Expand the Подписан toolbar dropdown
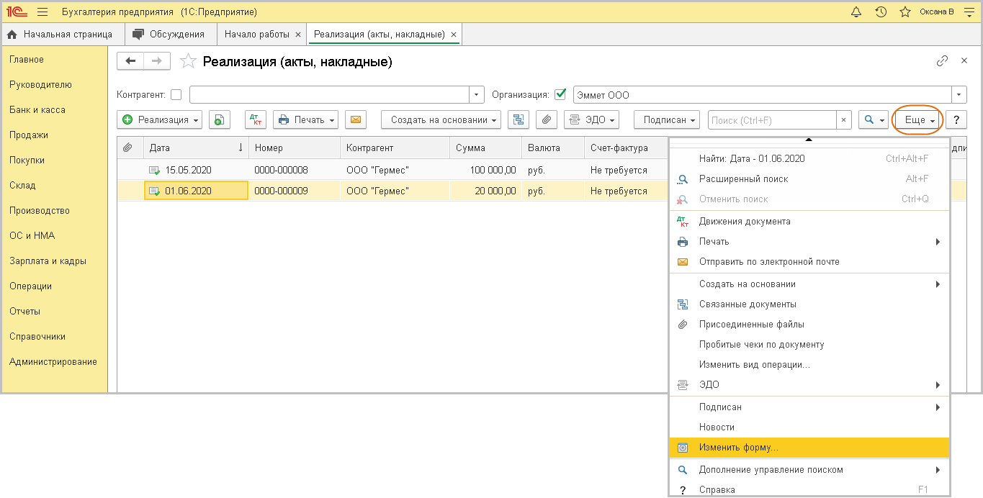 click(x=666, y=120)
